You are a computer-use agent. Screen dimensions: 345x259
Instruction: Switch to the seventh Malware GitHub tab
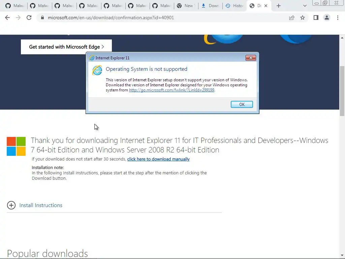161,6
